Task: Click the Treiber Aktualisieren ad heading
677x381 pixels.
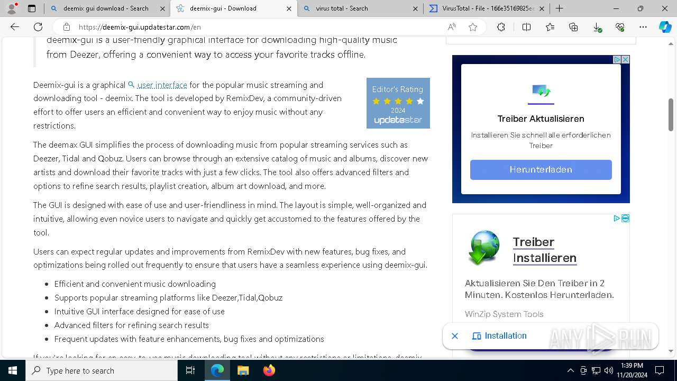Action: 541,119
